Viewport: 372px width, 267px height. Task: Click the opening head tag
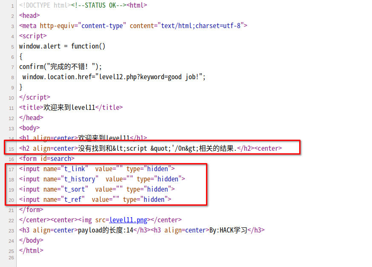pyautogui.click(x=29, y=15)
